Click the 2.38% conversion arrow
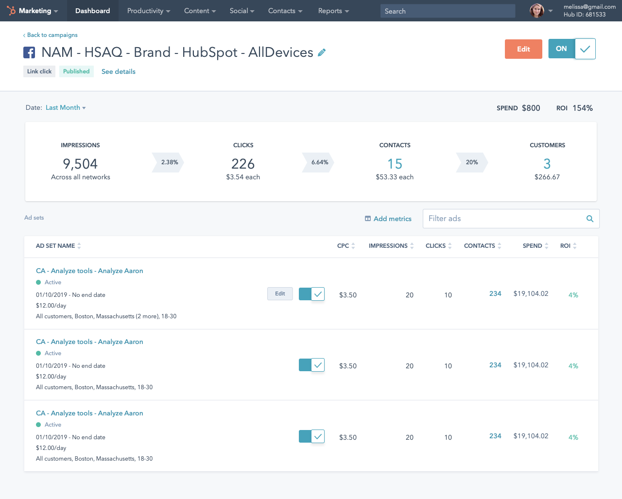Screen dimensions: 622x499 (x=168, y=162)
